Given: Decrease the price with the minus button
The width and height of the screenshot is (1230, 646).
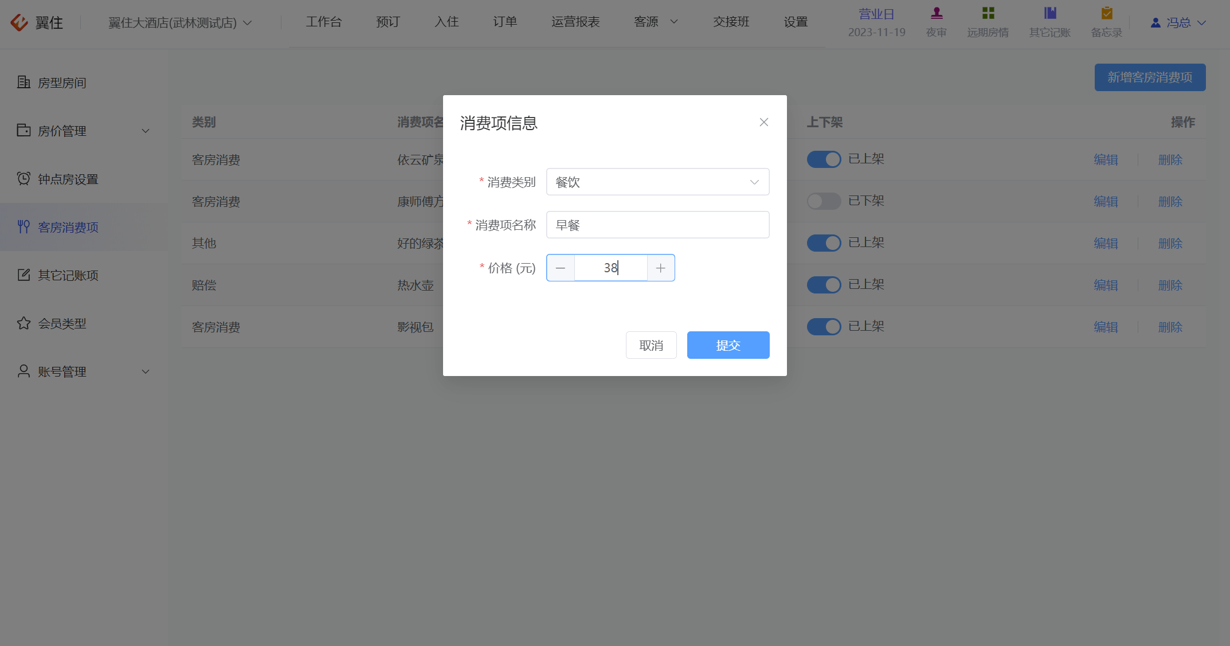Looking at the screenshot, I should click(x=561, y=268).
